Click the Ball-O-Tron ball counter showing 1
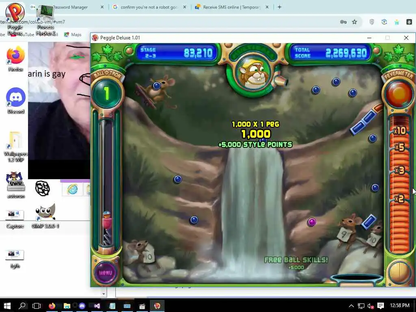The height and width of the screenshot is (312, 416). tap(107, 93)
